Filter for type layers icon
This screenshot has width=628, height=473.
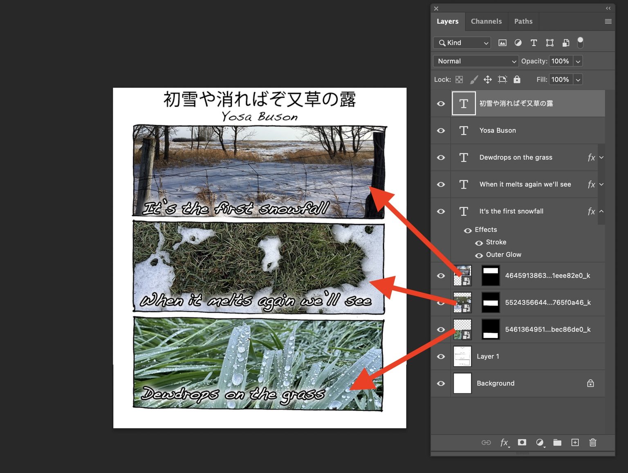tap(534, 43)
